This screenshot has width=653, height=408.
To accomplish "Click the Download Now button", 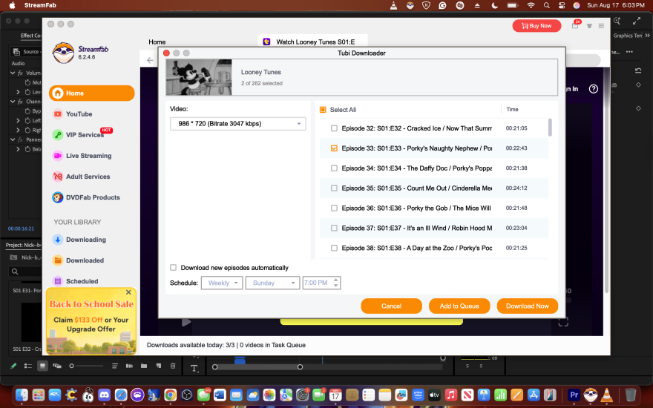I will point(527,306).
